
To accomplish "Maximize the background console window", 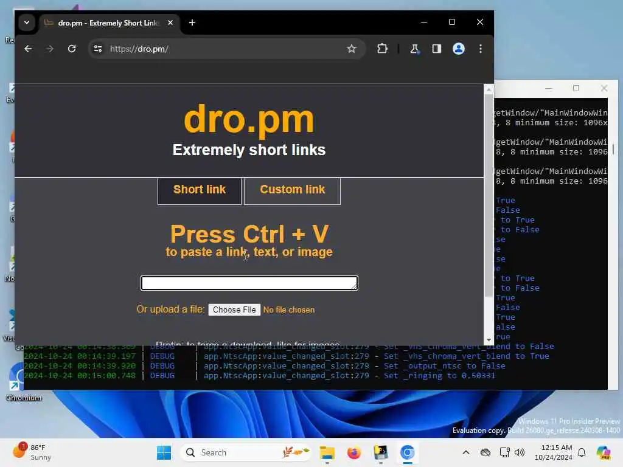I will tap(576, 88).
